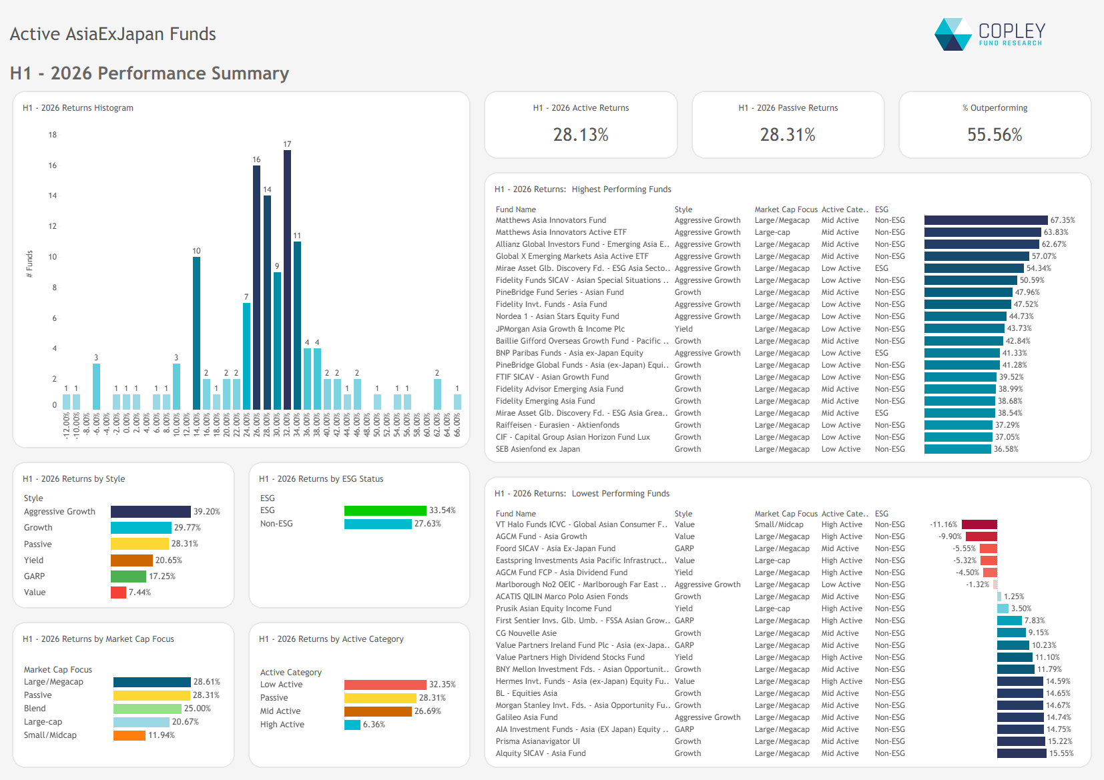Click the Large/Megacap 28.61% market cap bar
The height and width of the screenshot is (780, 1104).
pyautogui.click(x=152, y=682)
